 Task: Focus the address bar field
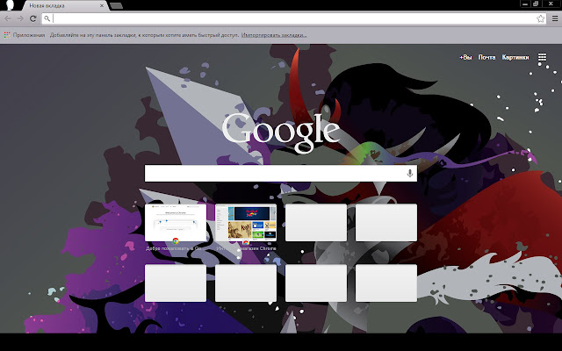pyautogui.click(x=294, y=18)
